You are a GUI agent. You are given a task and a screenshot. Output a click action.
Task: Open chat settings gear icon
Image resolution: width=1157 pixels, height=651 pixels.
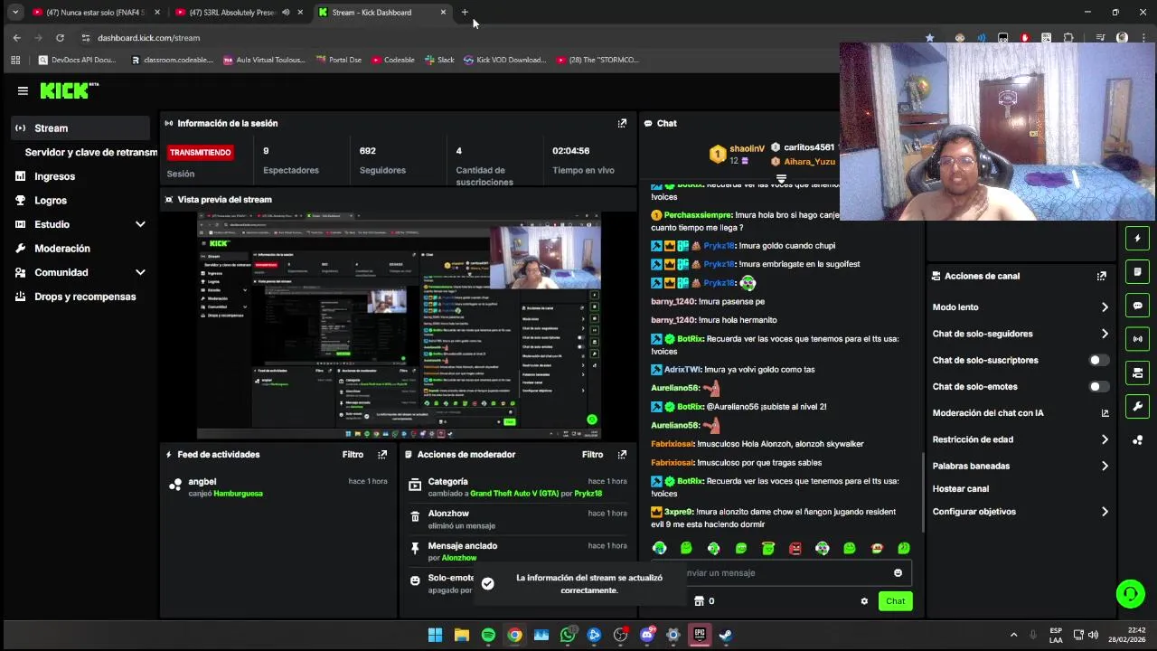(864, 601)
